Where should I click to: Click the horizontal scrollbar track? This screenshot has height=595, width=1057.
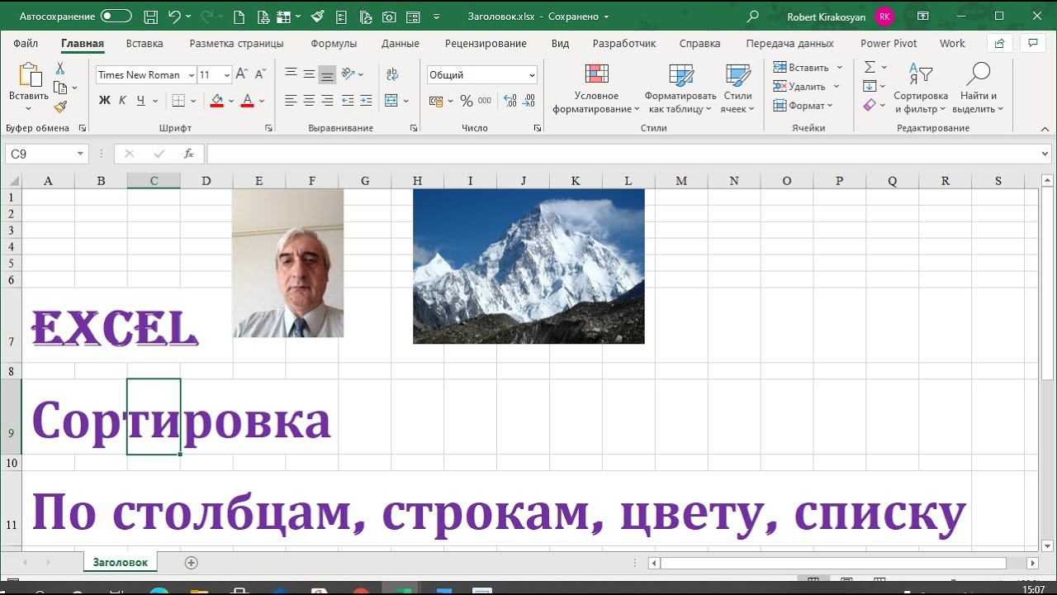coord(843,563)
